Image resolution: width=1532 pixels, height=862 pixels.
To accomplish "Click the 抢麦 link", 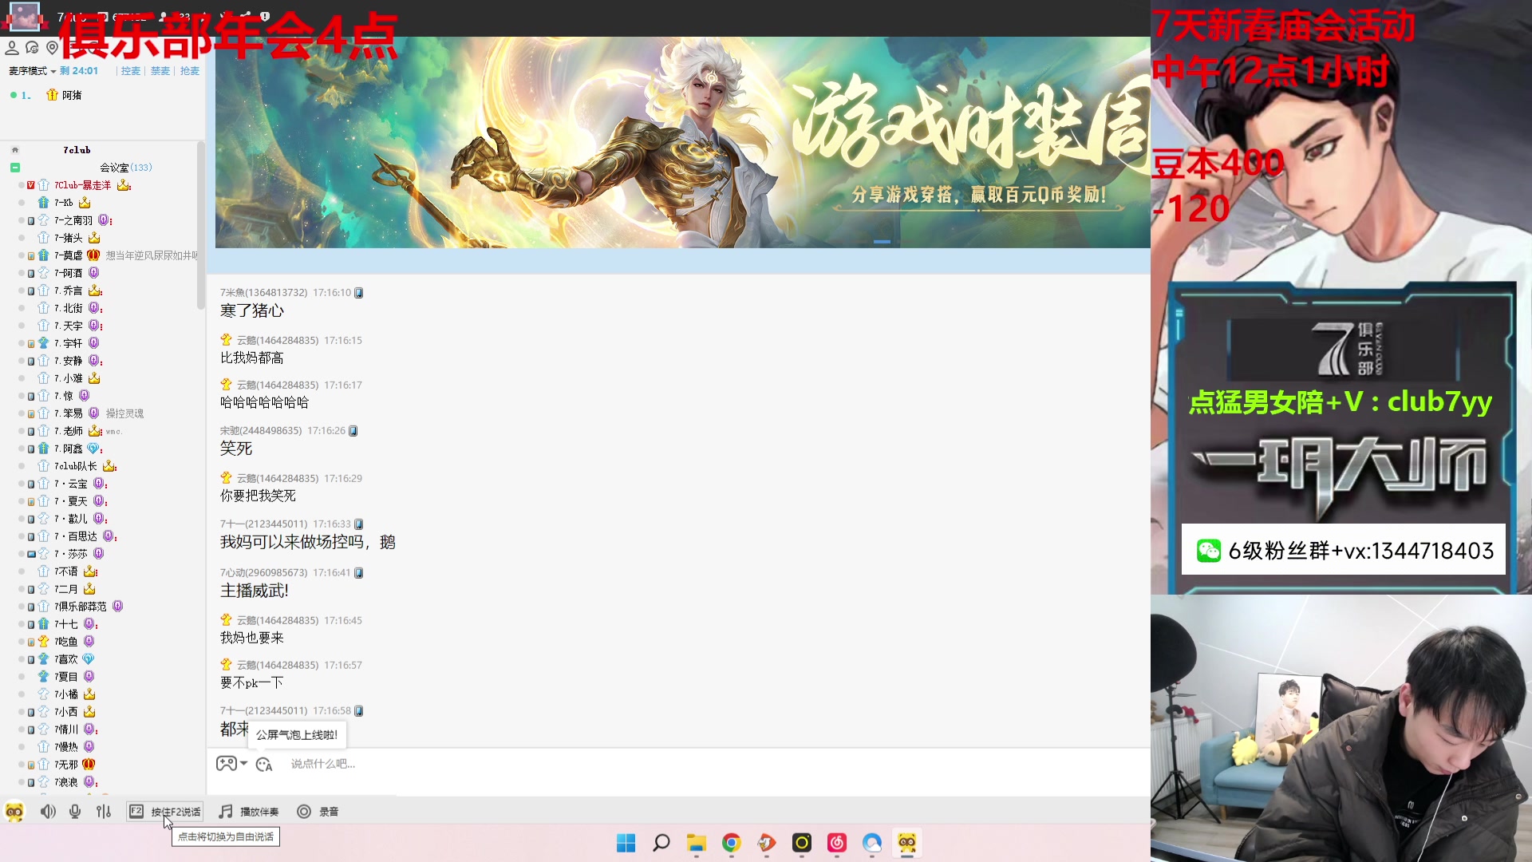I will point(190,71).
